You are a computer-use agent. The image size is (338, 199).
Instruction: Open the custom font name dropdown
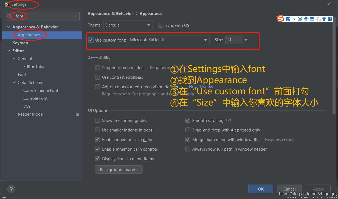(168, 40)
